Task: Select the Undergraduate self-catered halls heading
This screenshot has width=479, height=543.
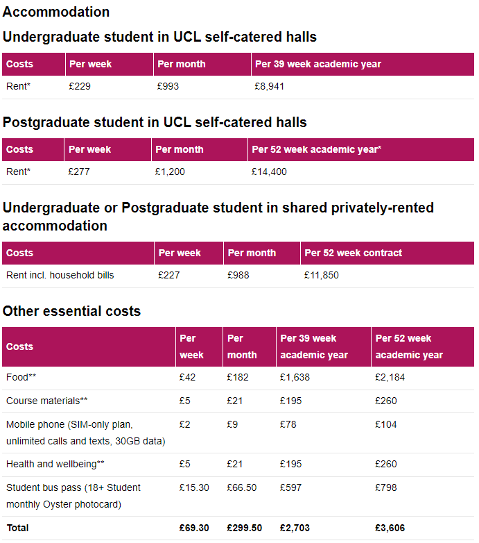Action: tap(159, 37)
